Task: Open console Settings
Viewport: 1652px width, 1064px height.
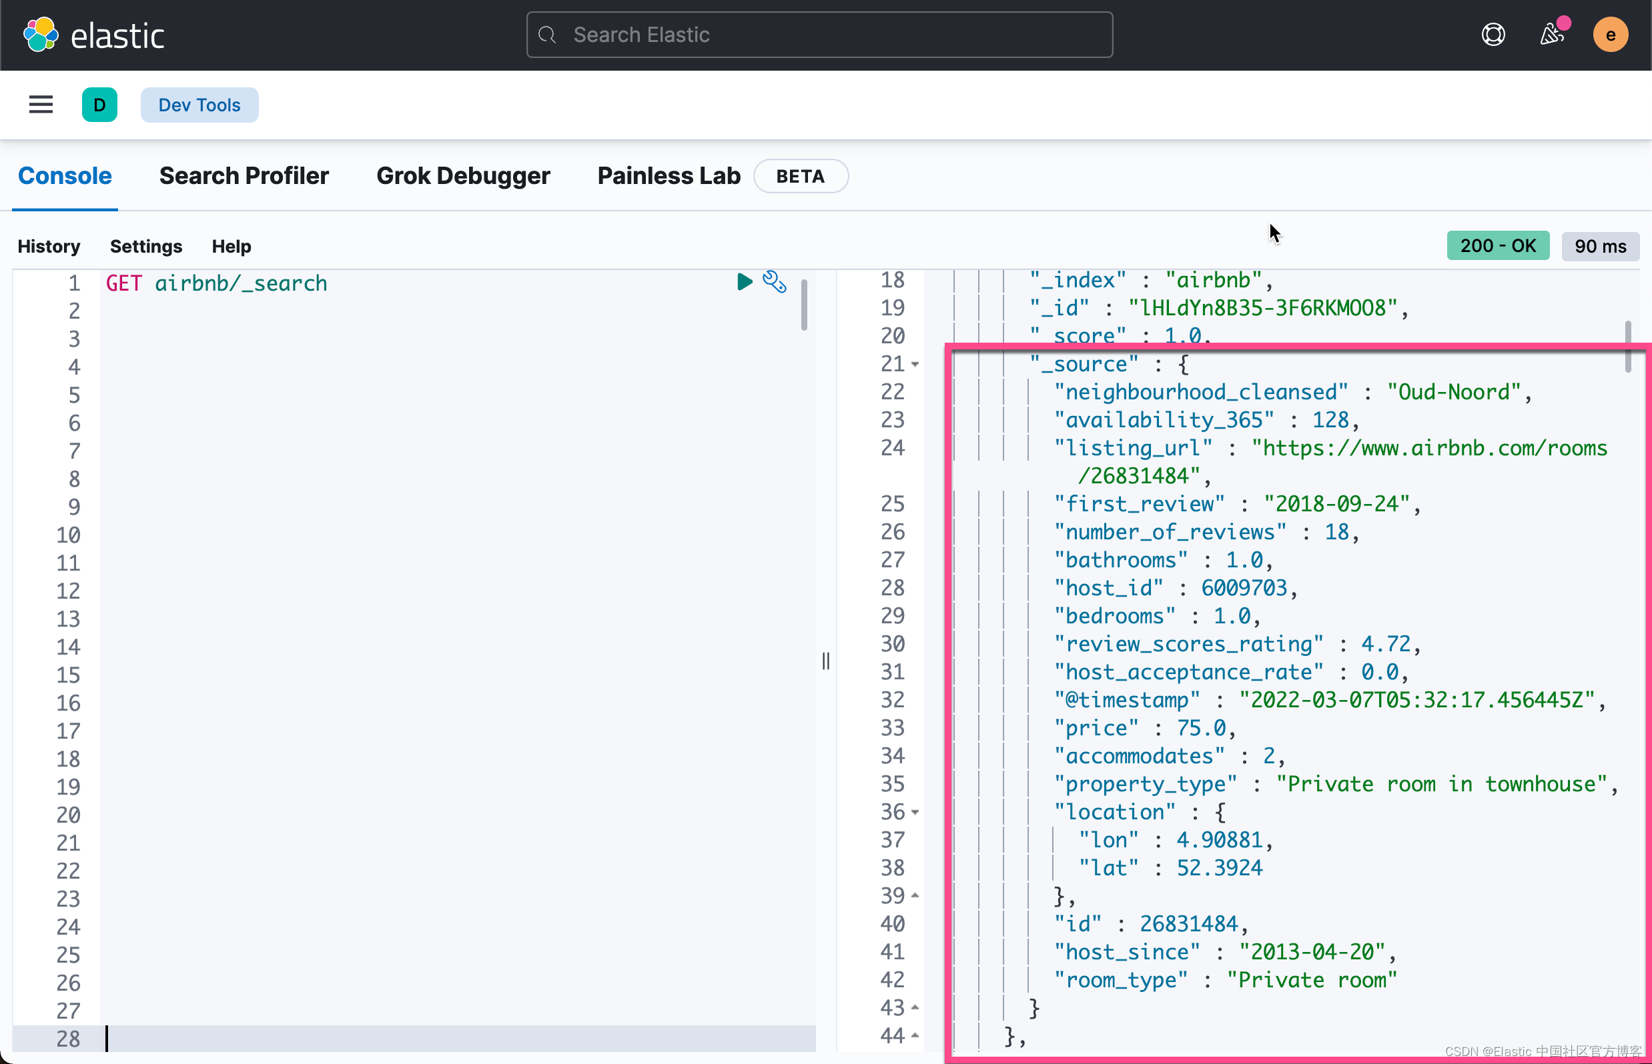Action: tap(146, 246)
